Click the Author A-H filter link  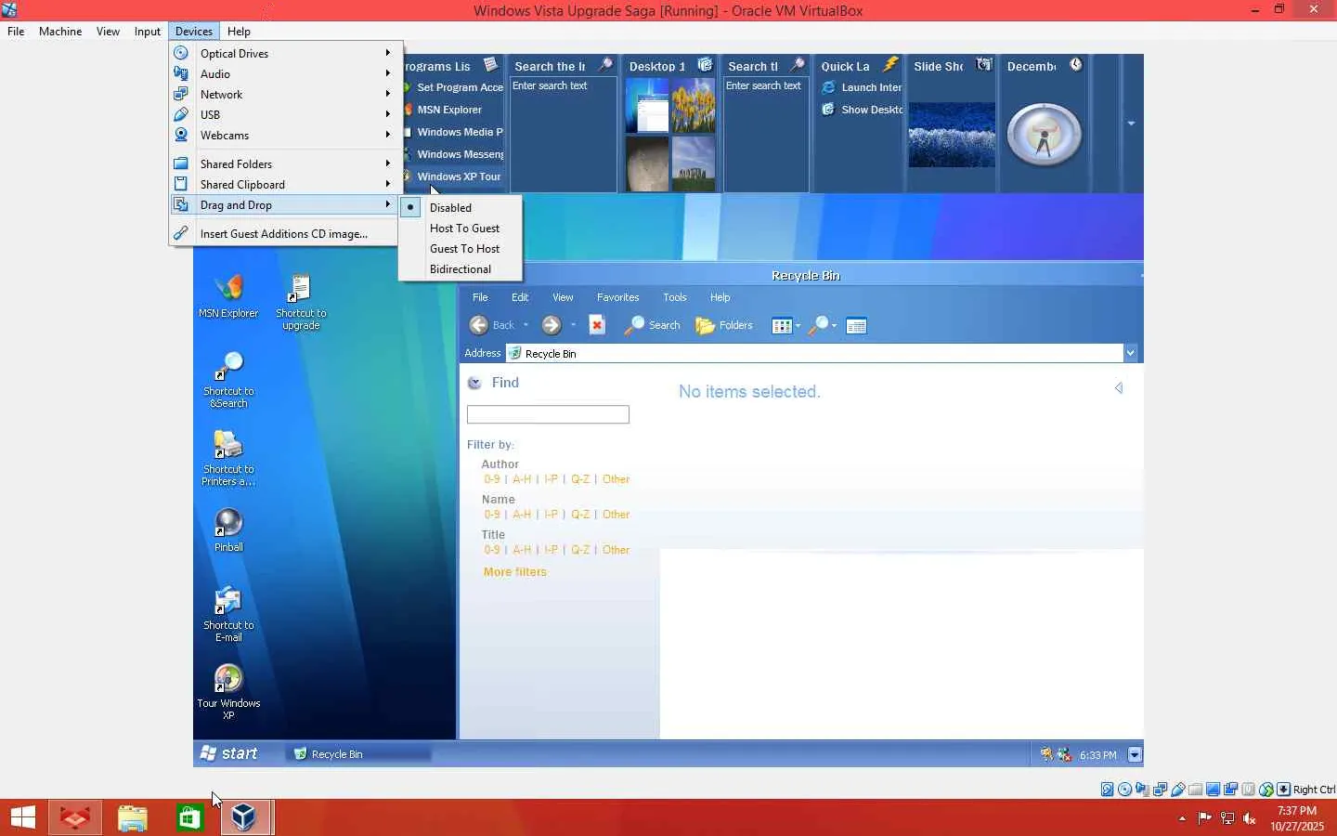[522, 479]
